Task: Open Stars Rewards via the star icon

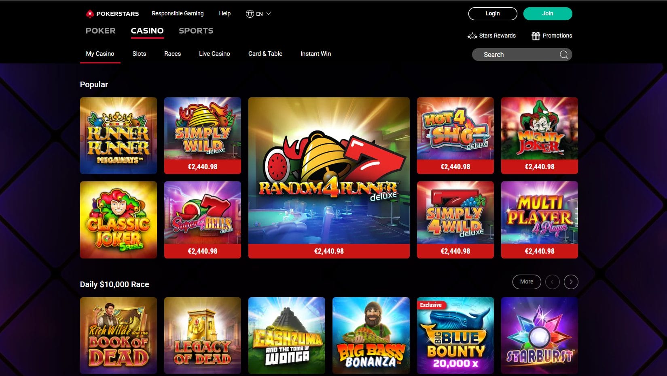Action: (x=472, y=36)
